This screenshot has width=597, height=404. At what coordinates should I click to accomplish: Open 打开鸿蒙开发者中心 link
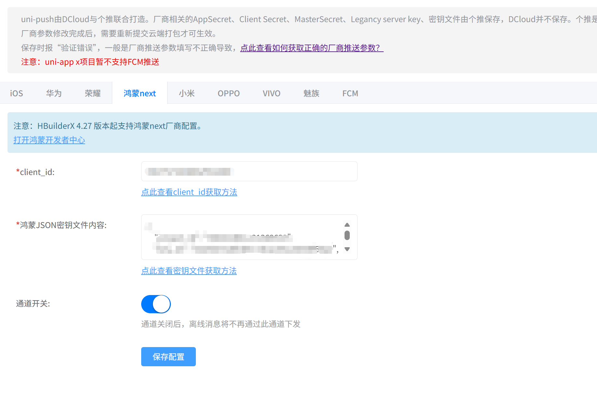[x=49, y=140]
